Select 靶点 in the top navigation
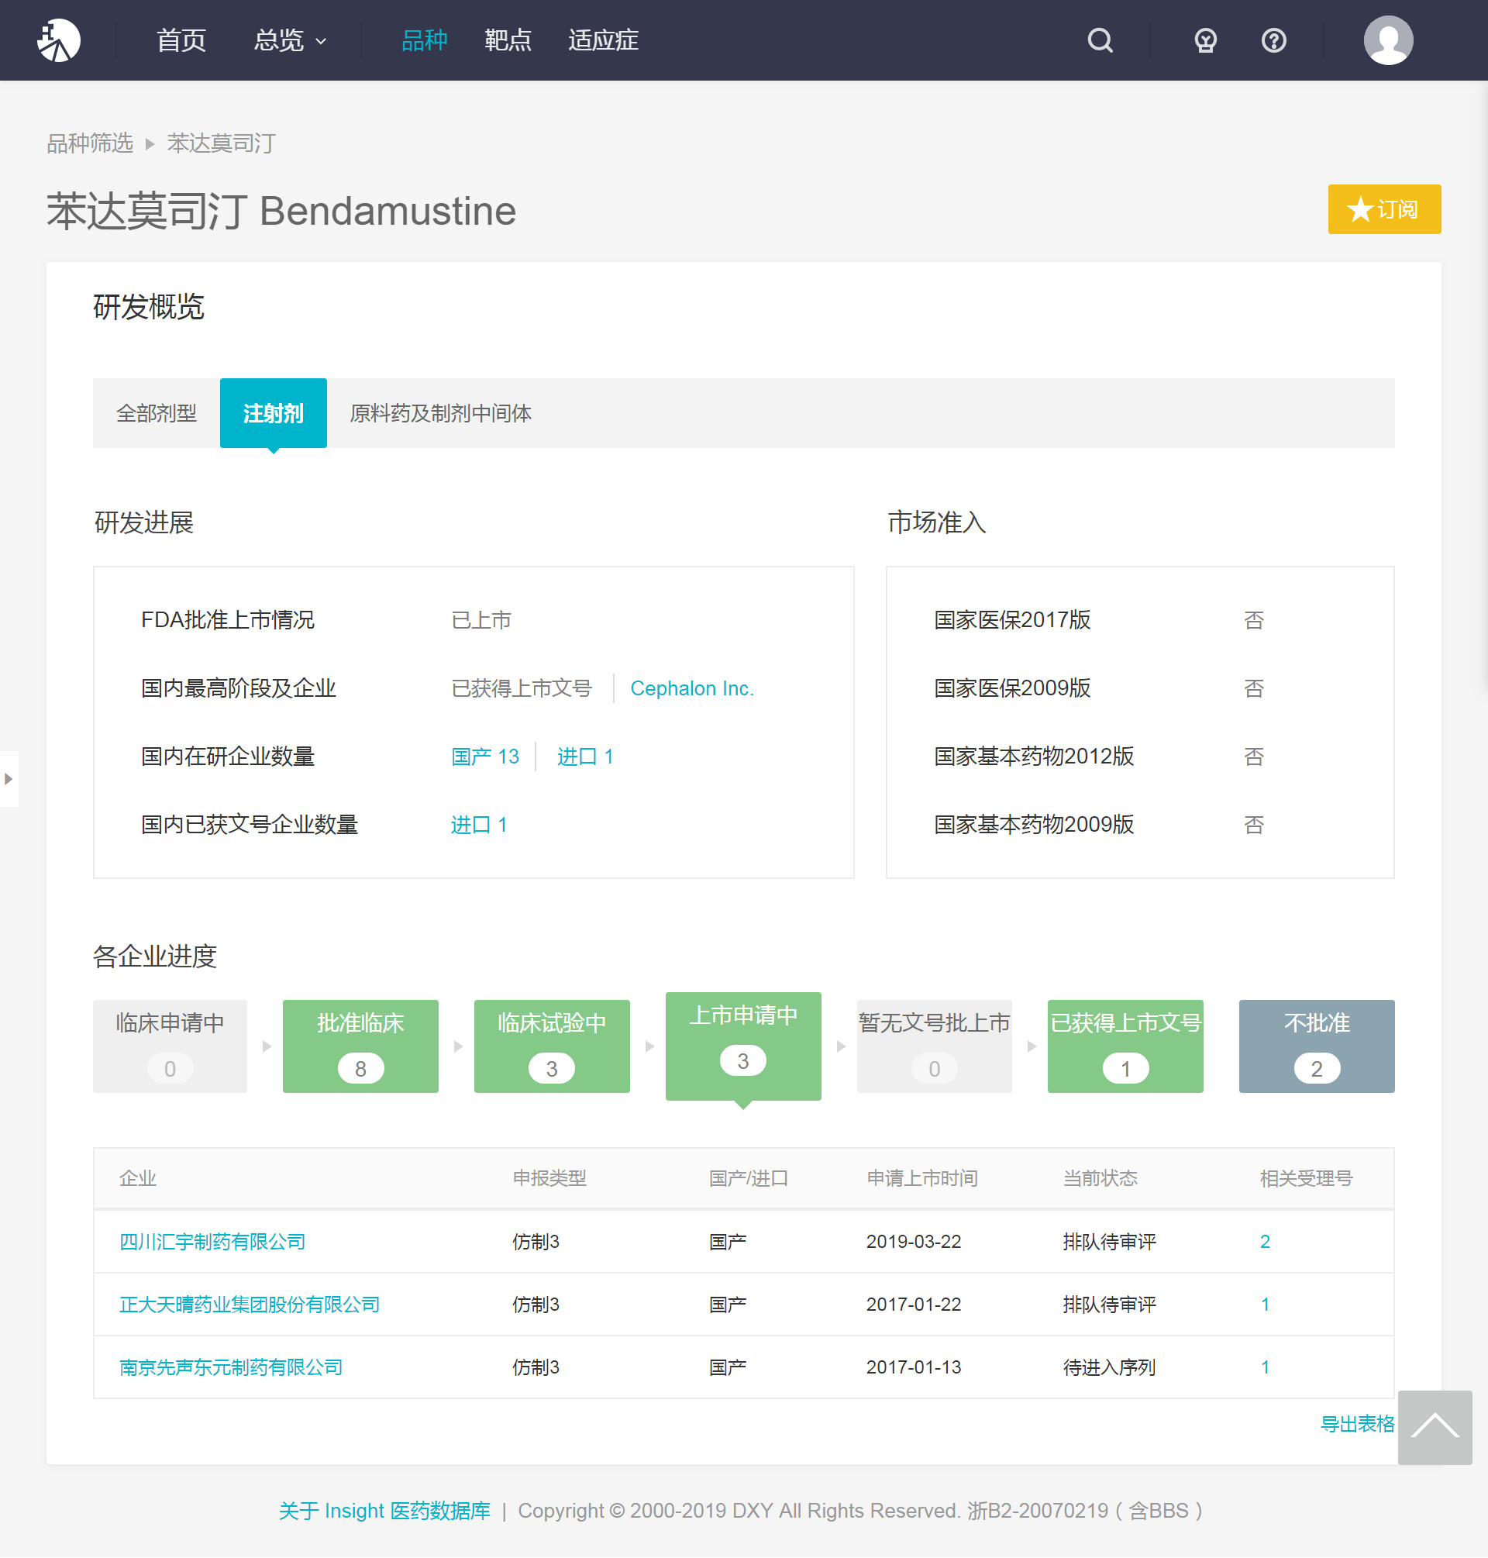The height and width of the screenshot is (1558, 1488). click(x=507, y=40)
